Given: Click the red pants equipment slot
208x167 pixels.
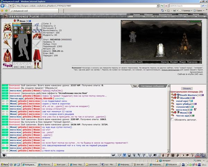Looking at the screenshot, I should coord(37,56).
